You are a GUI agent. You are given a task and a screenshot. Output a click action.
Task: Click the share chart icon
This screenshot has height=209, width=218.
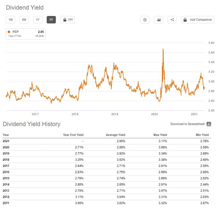tap(172, 20)
